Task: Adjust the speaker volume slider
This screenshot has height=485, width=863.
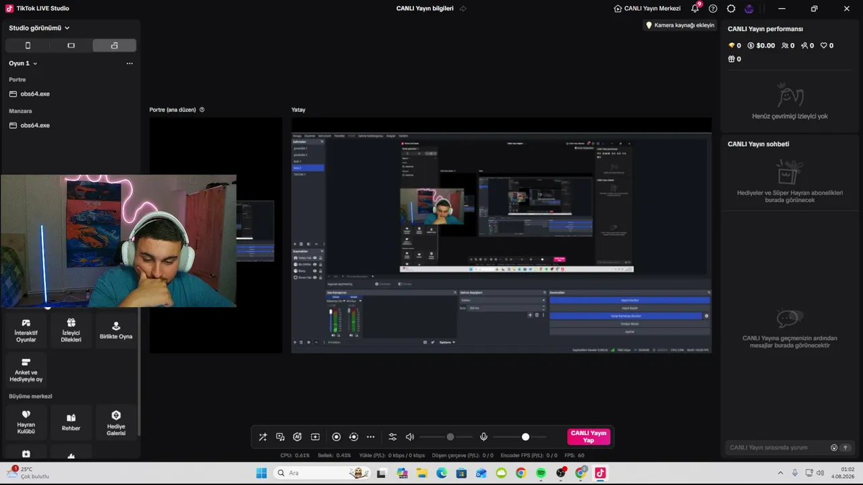Action: pyautogui.click(x=446, y=437)
